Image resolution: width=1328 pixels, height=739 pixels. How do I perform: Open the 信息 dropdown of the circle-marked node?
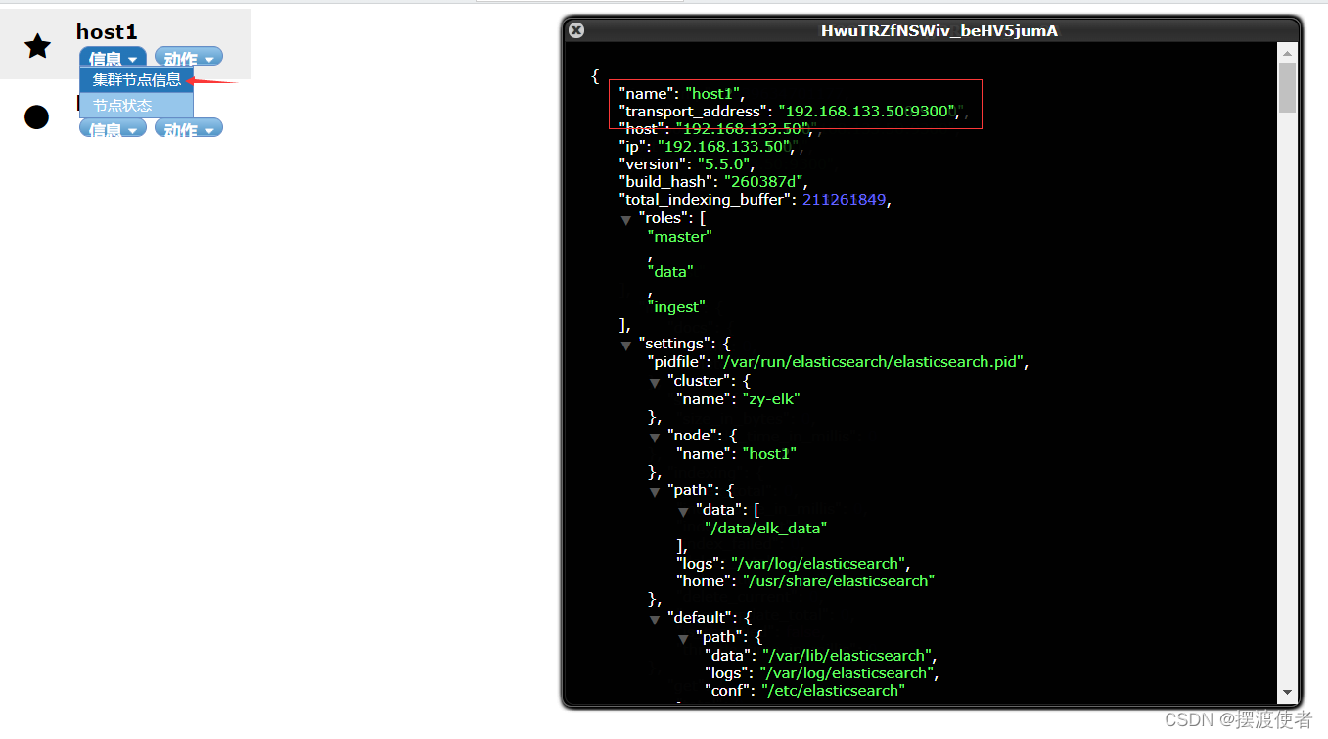(113, 129)
